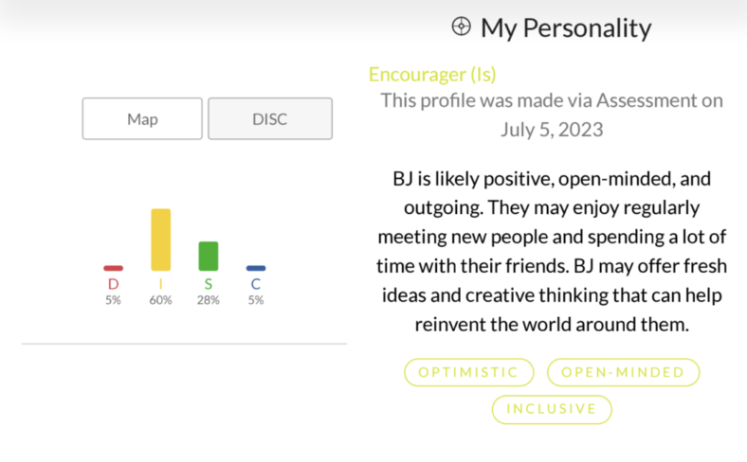Click the 60% percentage label
Screen dimensions: 747x462
tap(160, 300)
